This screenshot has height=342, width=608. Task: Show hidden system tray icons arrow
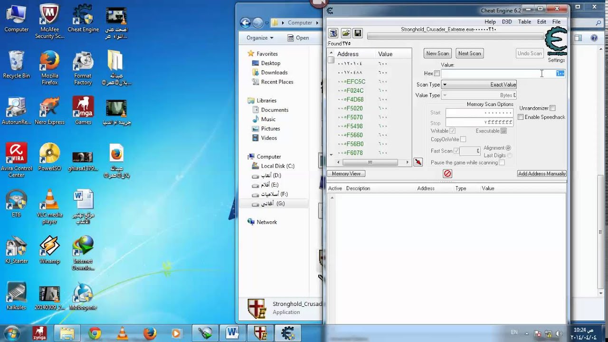[x=527, y=333]
